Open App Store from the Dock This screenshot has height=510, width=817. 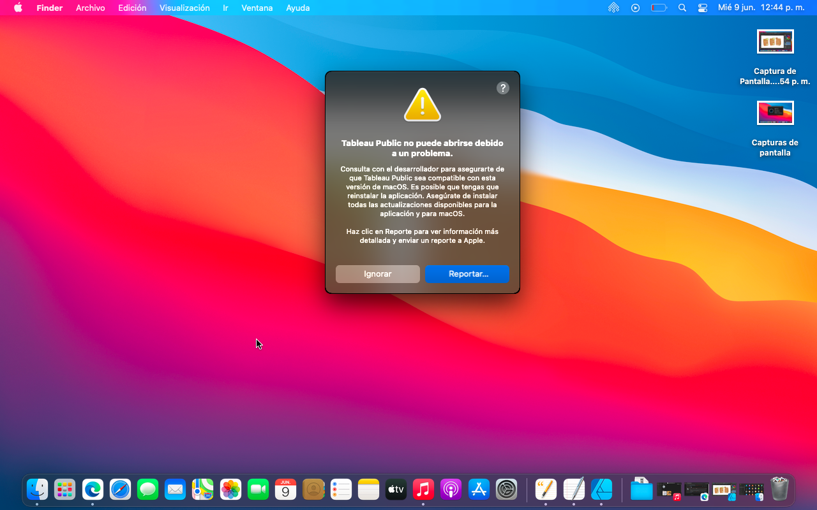[479, 490]
